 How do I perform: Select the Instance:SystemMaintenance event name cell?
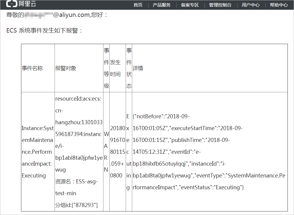38,152
